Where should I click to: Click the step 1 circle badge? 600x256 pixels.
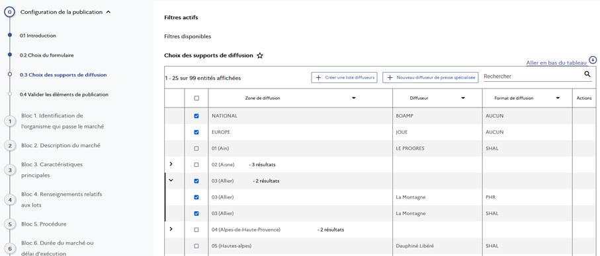pos(9,121)
